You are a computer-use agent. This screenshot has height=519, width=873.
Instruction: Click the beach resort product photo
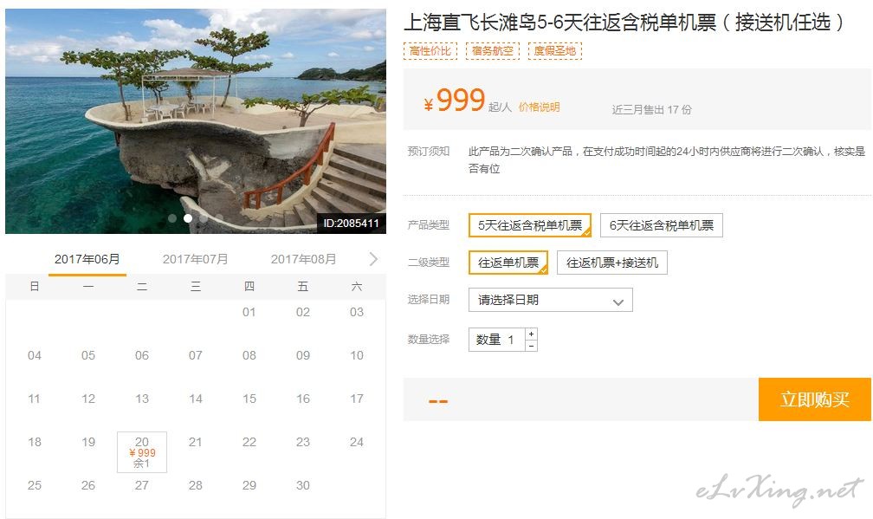point(196,120)
